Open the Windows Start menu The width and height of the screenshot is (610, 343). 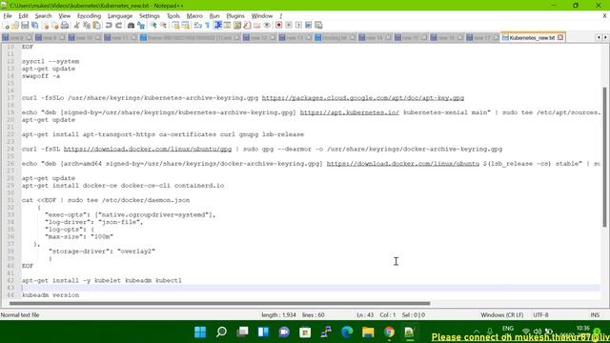tap(200, 333)
